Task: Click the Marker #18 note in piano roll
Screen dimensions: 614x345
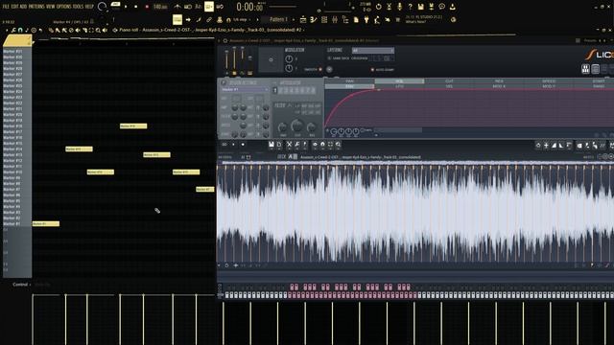Action: [x=133, y=126]
